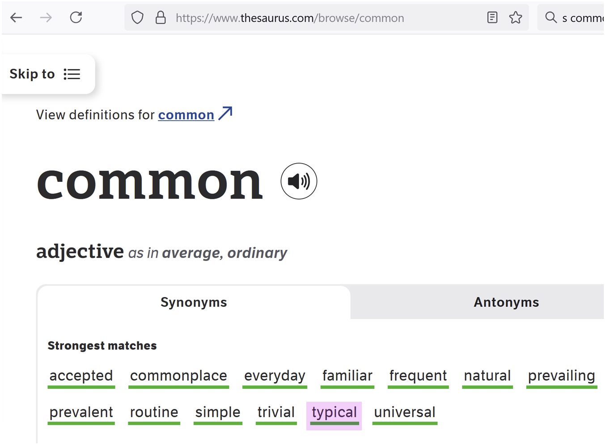The image size is (606, 446).
Task: Click the thesaurus.com URL address field
Action: (313, 18)
